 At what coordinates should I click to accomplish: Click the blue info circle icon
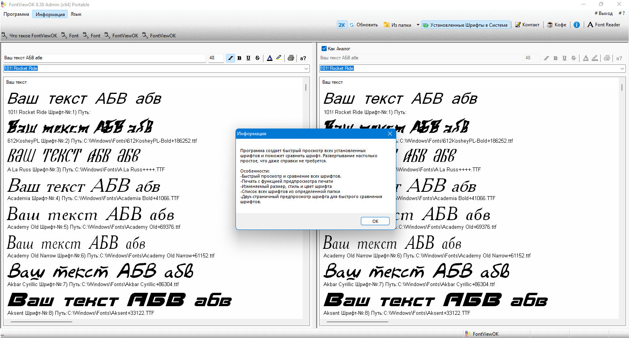point(577,25)
